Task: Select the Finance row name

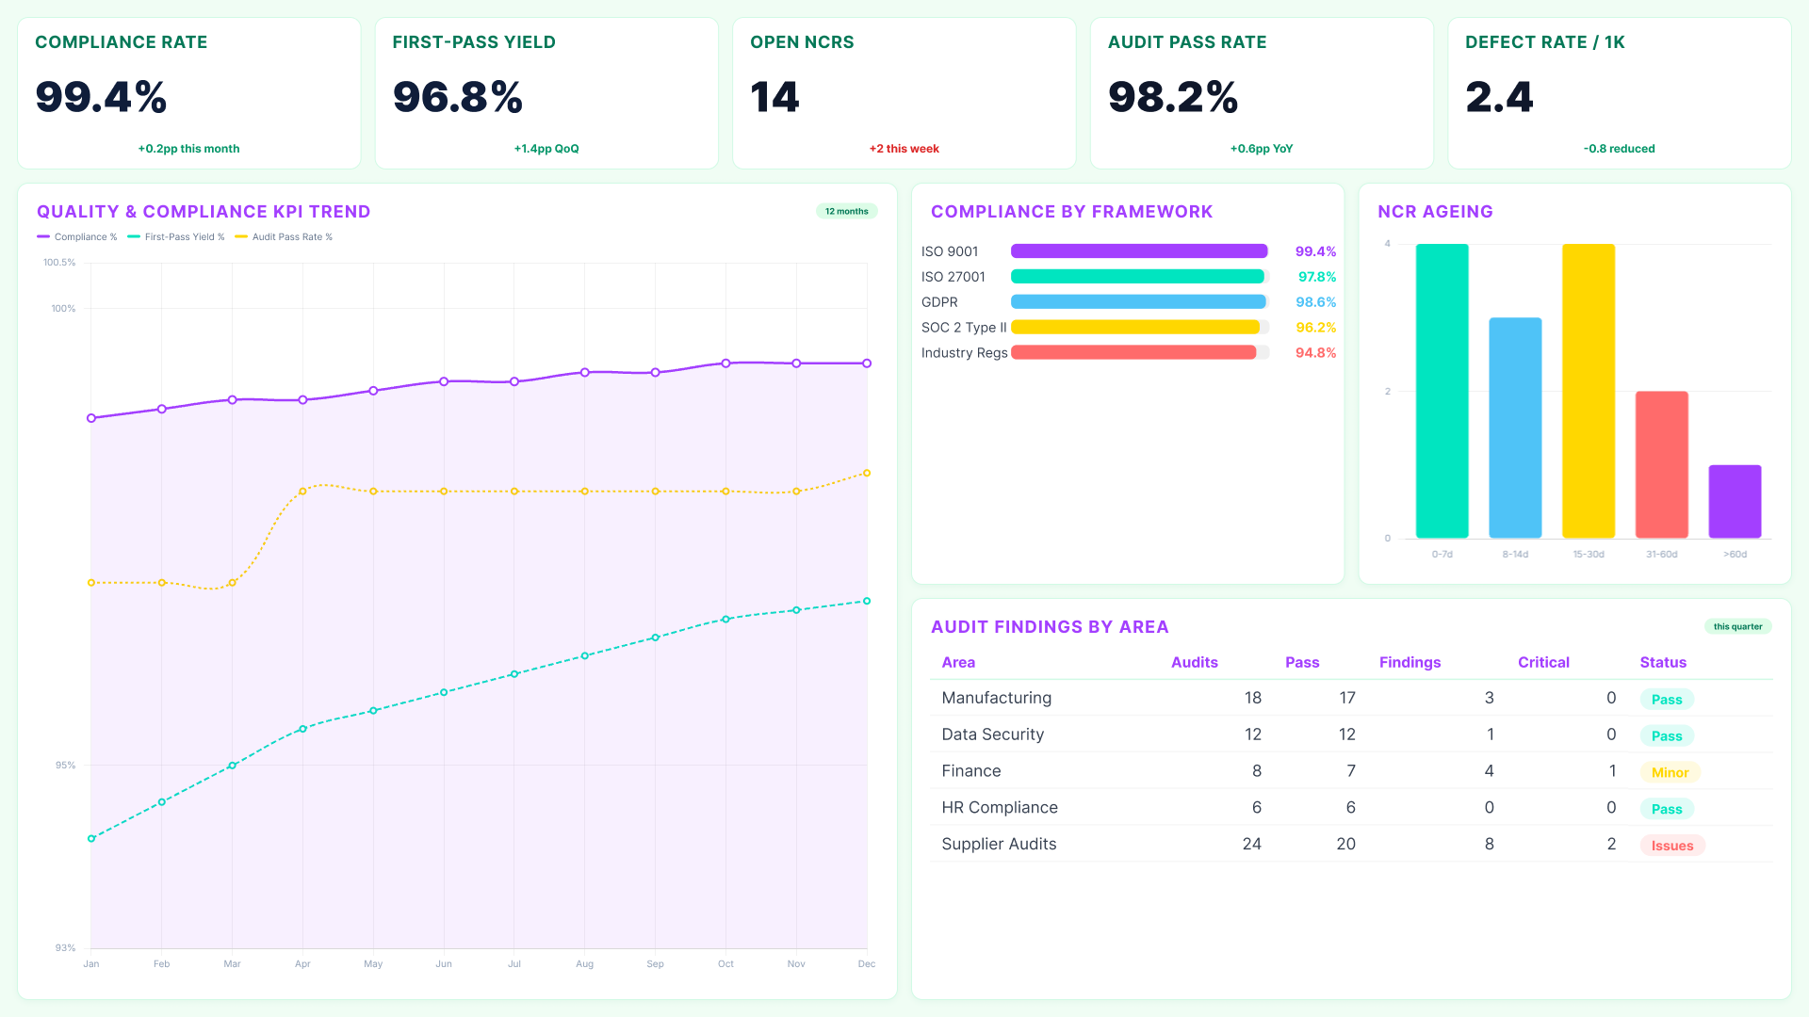Action: click(x=970, y=771)
